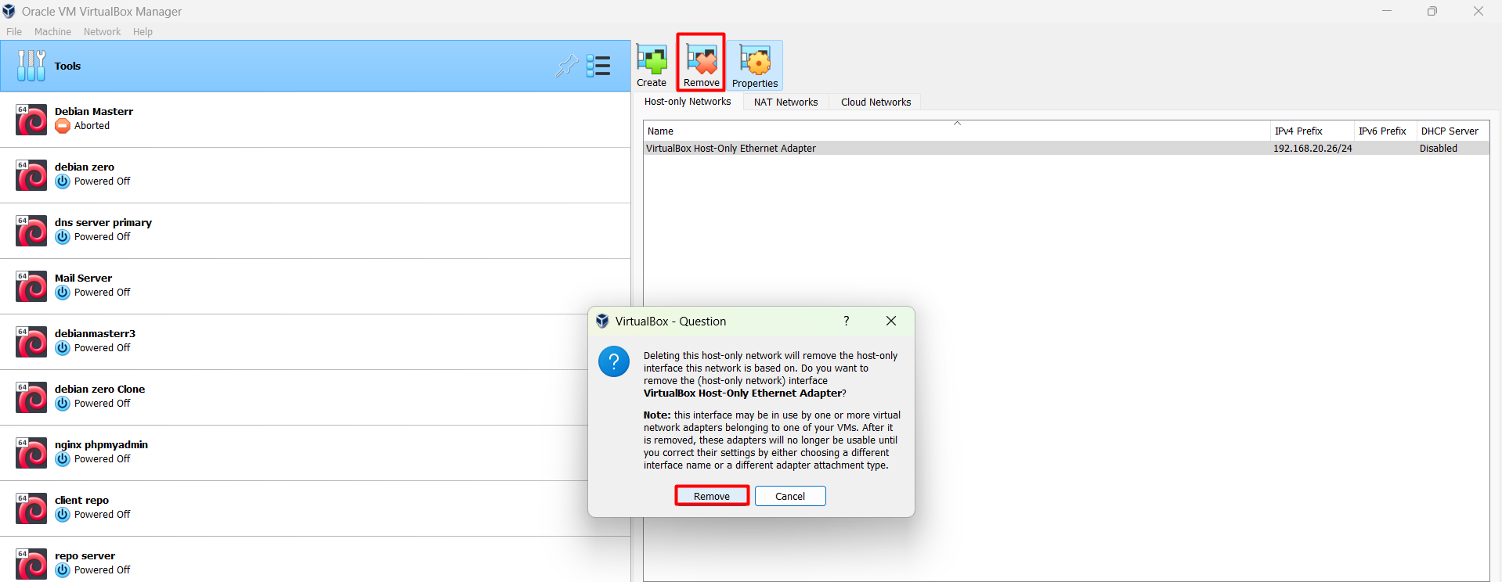Restore down the VirtualBox Manager window
The width and height of the screenshot is (1502, 582).
pos(1432,11)
